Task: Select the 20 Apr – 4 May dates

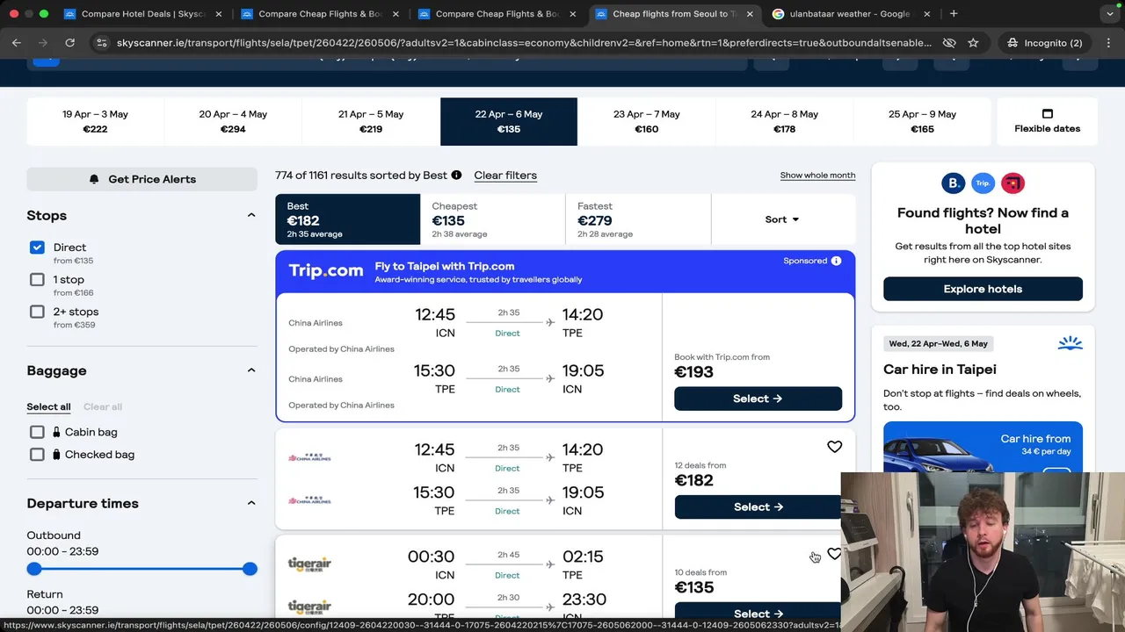Action: click(x=233, y=121)
